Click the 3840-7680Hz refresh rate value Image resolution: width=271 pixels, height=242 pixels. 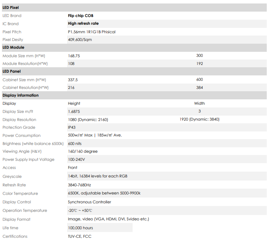coord(79,185)
